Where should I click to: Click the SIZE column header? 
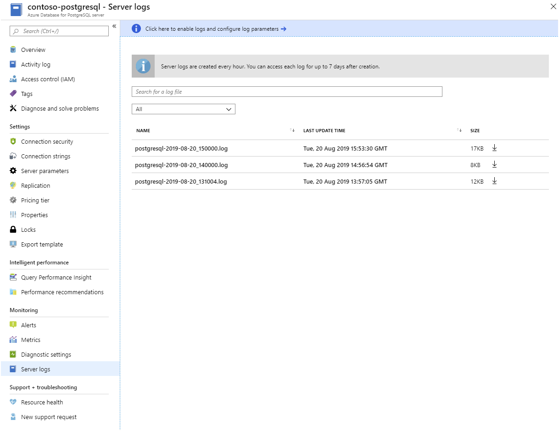point(475,130)
